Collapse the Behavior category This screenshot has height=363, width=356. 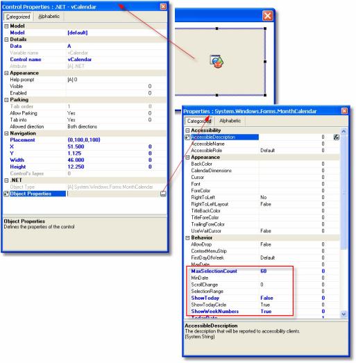coord(187,238)
